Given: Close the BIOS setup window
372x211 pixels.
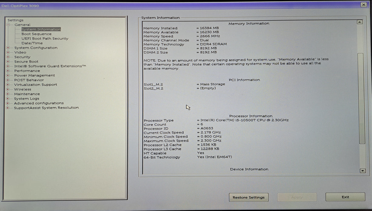Looking at the screenshot, I should (x=364, y=5).
